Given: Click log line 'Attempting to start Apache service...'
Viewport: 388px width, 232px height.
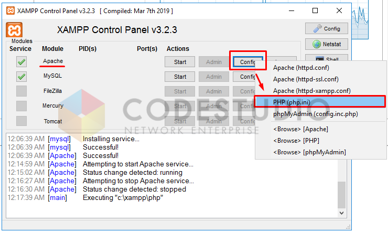Looking at the screenshot, I should pos(138,164).
